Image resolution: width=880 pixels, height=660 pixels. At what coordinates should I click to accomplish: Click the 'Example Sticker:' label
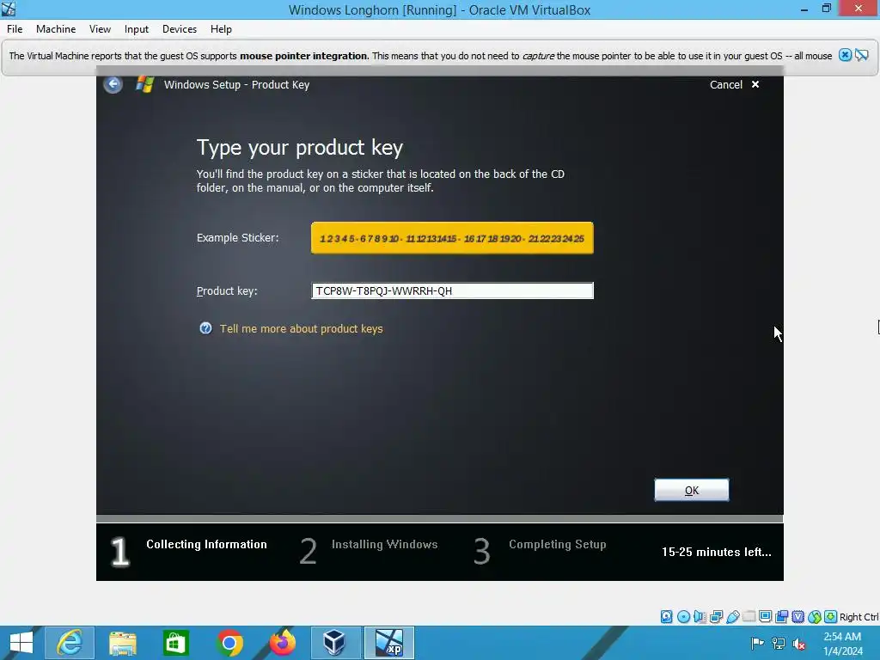coord(237,237)
